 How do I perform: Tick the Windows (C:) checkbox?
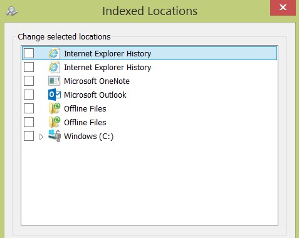pyautogui.click(x=29, y=136)
